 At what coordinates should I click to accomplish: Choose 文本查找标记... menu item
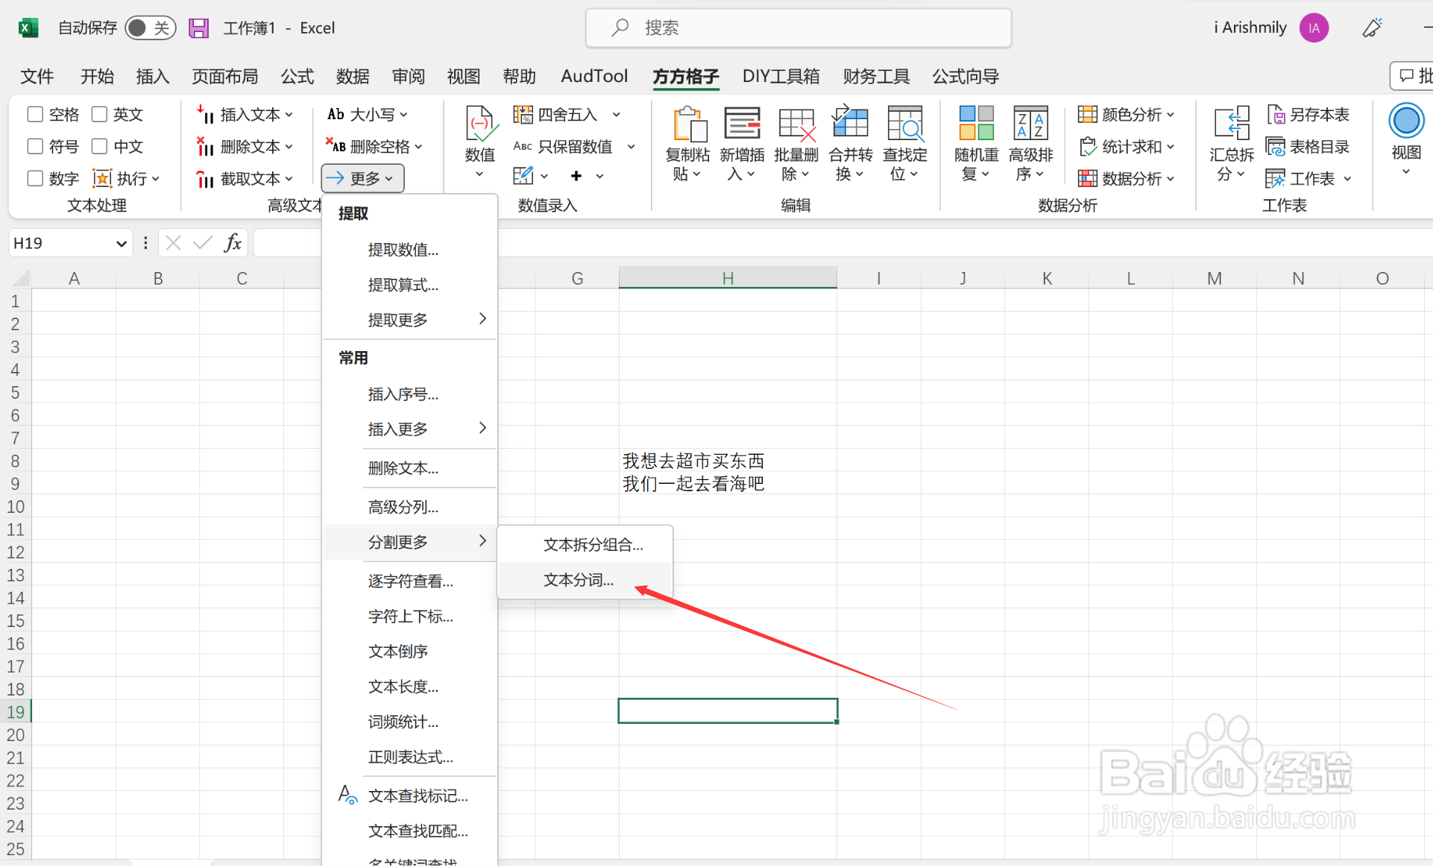click(x=411, y=795)
